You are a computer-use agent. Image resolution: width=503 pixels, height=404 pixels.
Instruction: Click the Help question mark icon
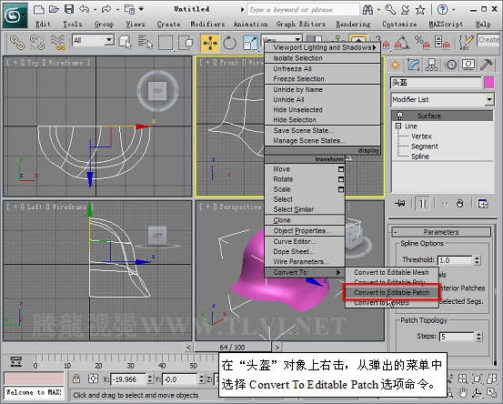pos(442,10)
